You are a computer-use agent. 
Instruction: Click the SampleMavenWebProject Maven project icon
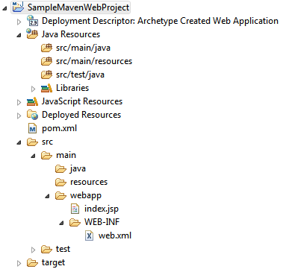(x=18, y=7)
